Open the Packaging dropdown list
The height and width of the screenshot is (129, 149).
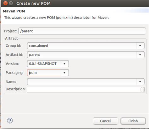tap(64, 73)
